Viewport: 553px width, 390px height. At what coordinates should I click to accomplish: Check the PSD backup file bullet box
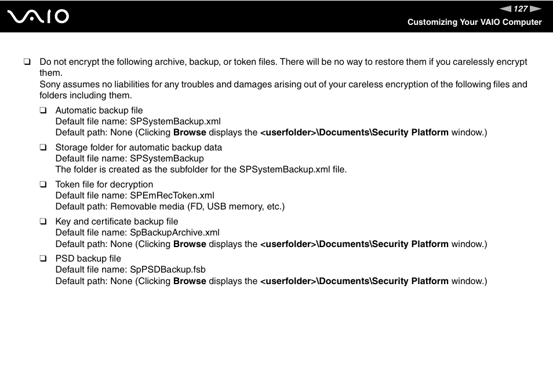[43, 259]
